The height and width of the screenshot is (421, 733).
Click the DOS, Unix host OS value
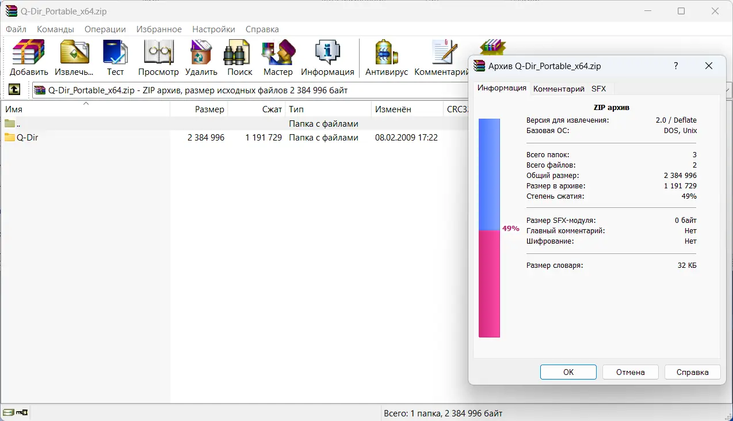680,131
